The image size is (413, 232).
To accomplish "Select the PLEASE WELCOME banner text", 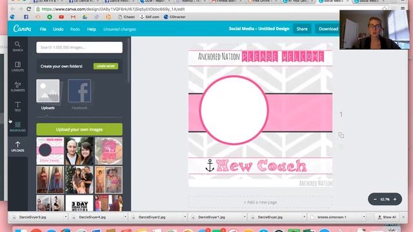I will pyautogui.click(x=283, y=57).
